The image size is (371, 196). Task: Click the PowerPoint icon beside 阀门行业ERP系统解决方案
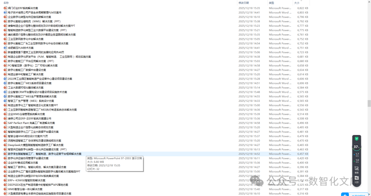5,8
